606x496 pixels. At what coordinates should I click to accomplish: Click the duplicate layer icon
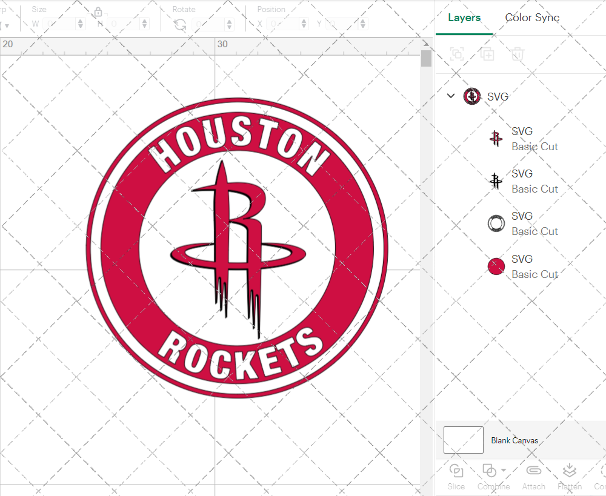487,54
